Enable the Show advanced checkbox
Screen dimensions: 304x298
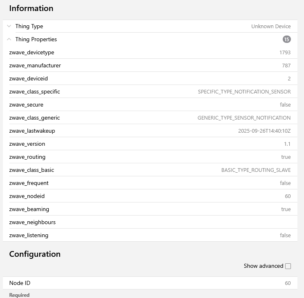click(x=288, y=266)
